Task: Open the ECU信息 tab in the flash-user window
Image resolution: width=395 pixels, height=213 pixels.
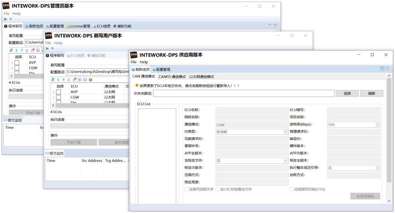Action: pos(75,56)
